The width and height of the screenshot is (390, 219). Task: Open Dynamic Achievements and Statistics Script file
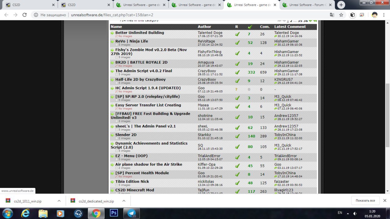(x=149, y=145)
